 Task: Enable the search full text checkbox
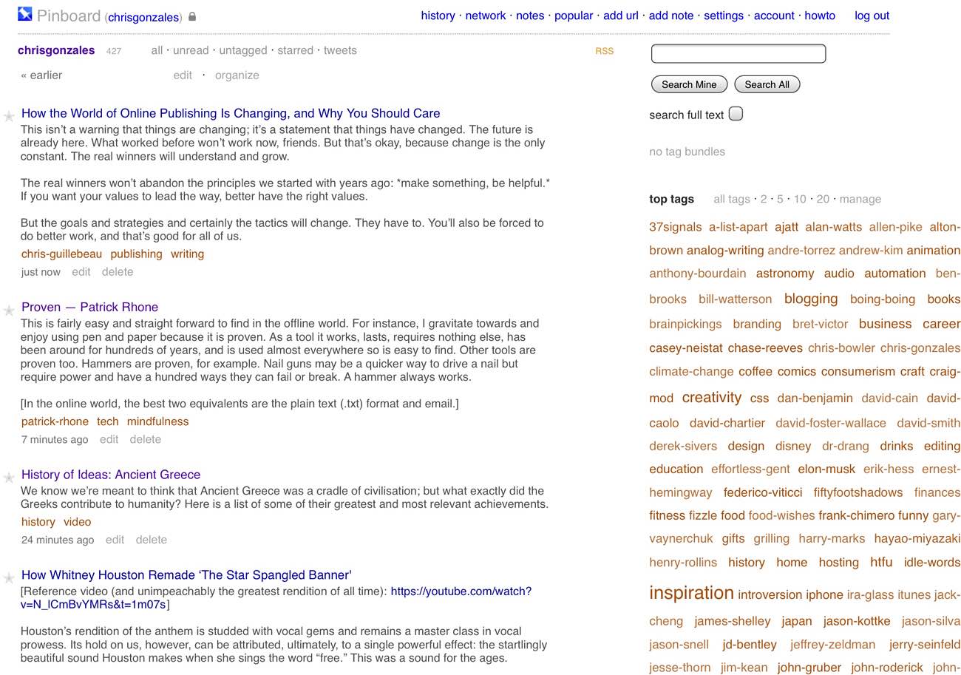(736, 114)
